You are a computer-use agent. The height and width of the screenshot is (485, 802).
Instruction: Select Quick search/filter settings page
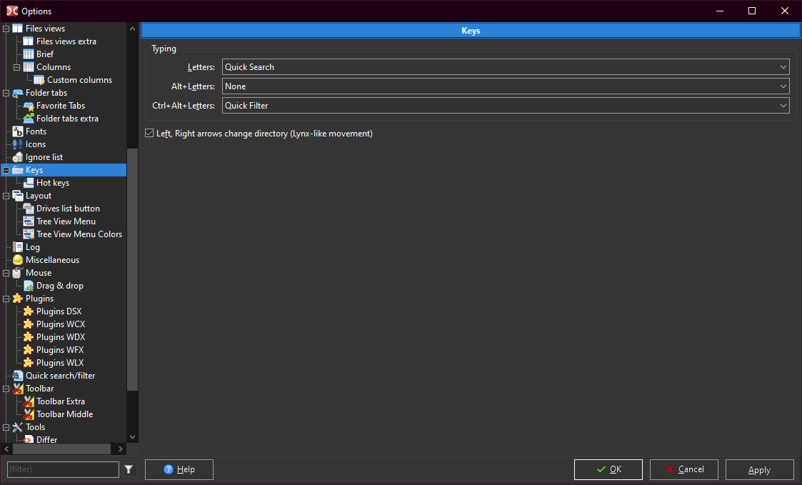click(x=60, y=376)
